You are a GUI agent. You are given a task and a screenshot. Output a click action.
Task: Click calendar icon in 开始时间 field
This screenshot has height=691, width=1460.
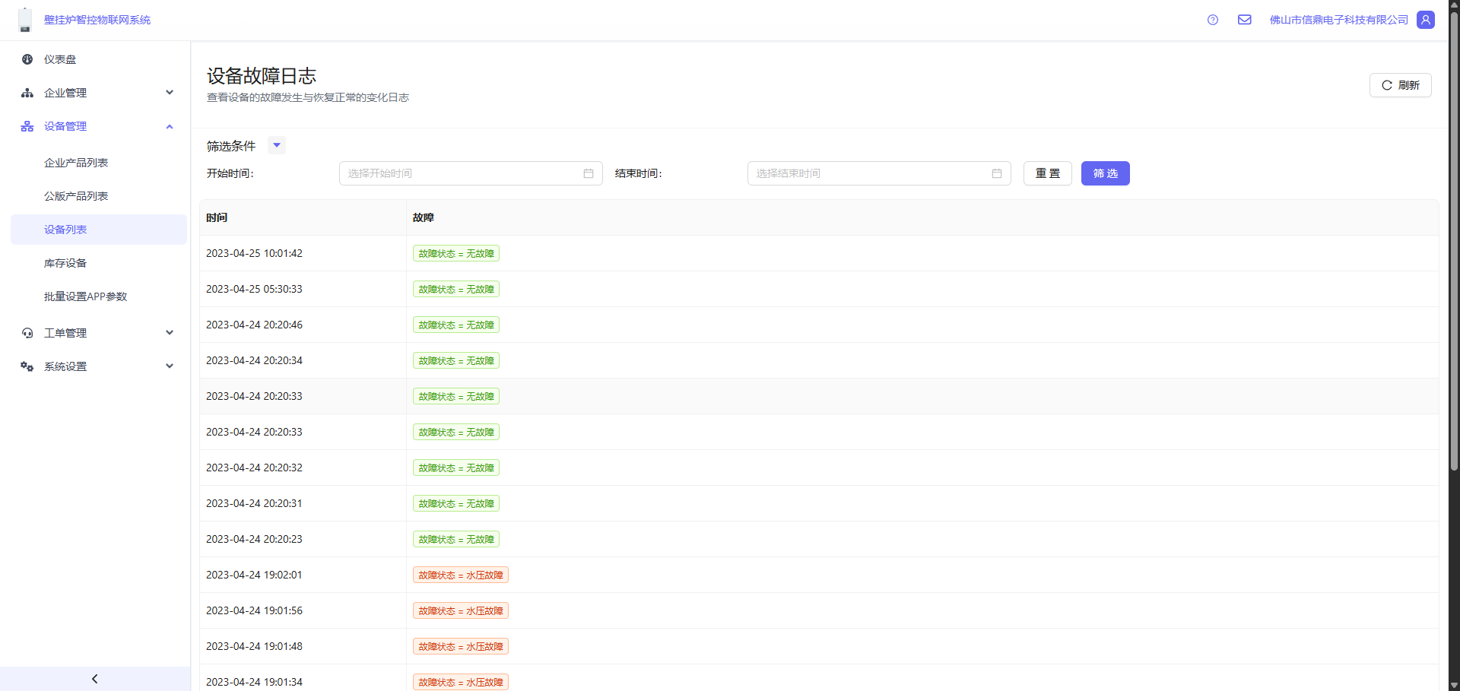pyautogui.click(x=589, y=173)
